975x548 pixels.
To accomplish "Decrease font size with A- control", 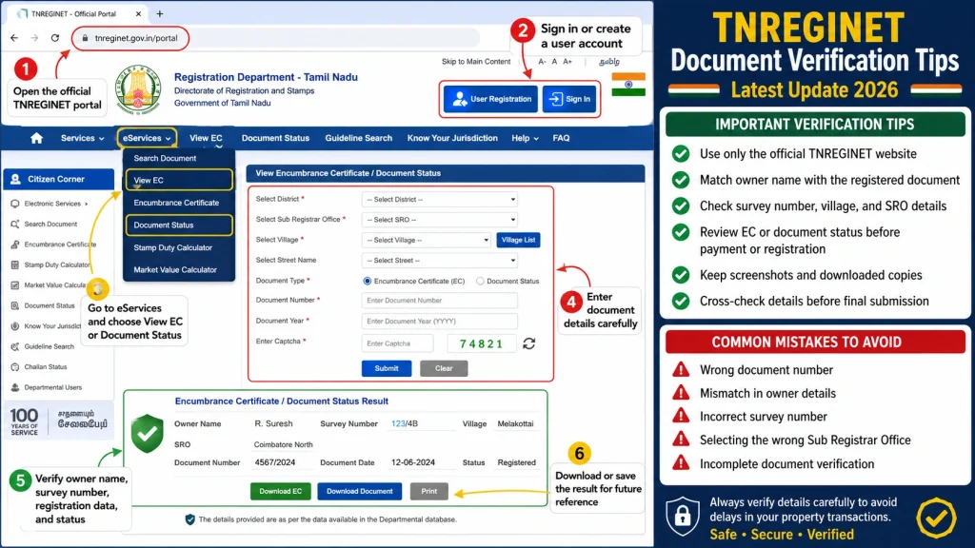I will tap(542, 62).
